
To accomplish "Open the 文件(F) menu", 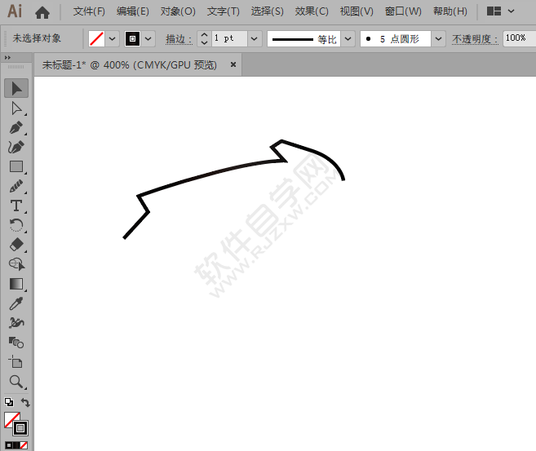I will tap(89, 12).
